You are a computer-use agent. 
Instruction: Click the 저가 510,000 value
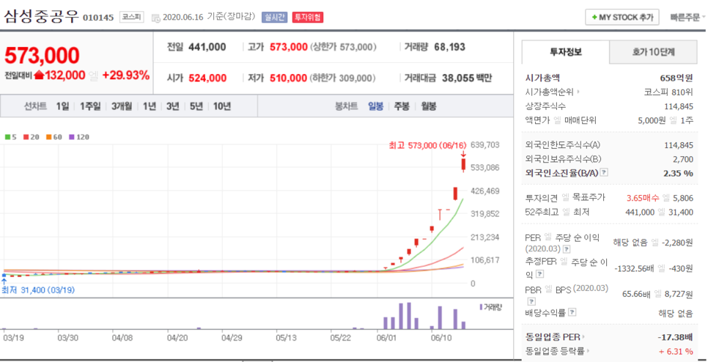289,78
